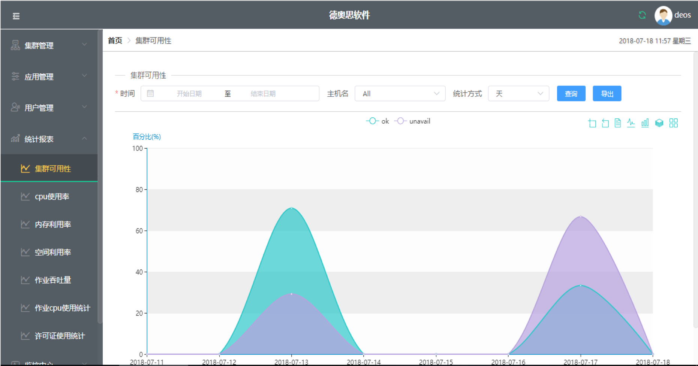Toggle the unavail series in legend
This screenshot has height=366, width=698.
pyautogui.click(x=412, y=121)
